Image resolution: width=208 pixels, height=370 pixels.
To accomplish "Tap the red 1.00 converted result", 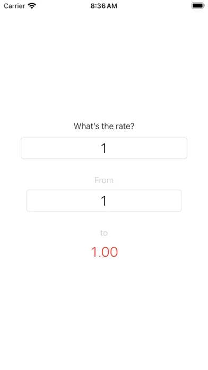I will click(x=105, y=252).
